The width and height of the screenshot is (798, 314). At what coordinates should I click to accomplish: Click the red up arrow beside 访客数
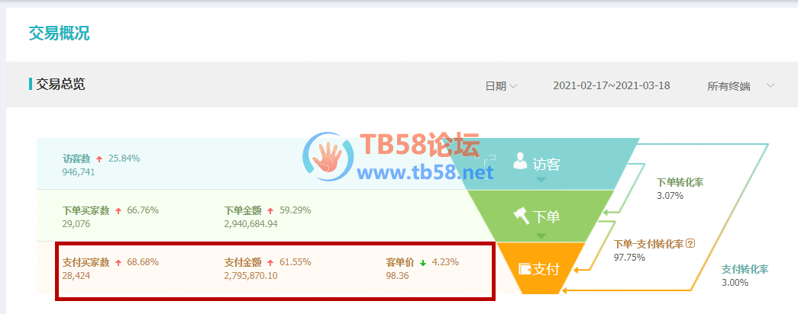pos(100,159)
